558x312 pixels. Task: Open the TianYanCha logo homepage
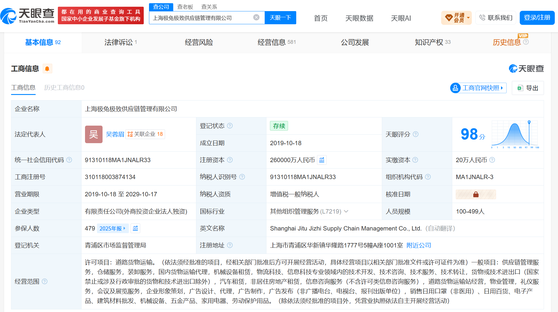[x=28, y=16]
